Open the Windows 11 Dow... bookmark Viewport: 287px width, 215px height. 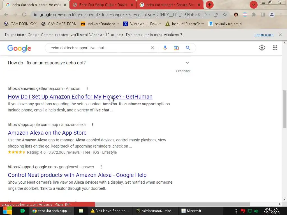[142, 24]
